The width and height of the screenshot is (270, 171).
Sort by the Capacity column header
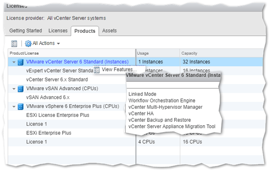[222, 53]
